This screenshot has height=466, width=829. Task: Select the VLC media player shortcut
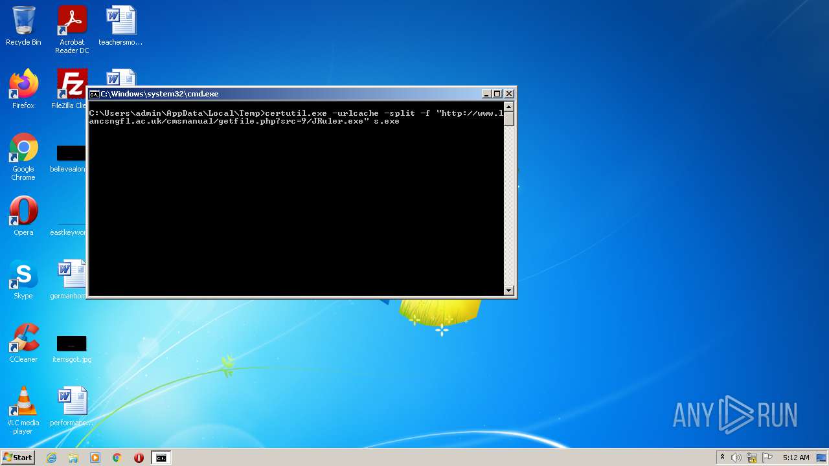coord(23,411)
